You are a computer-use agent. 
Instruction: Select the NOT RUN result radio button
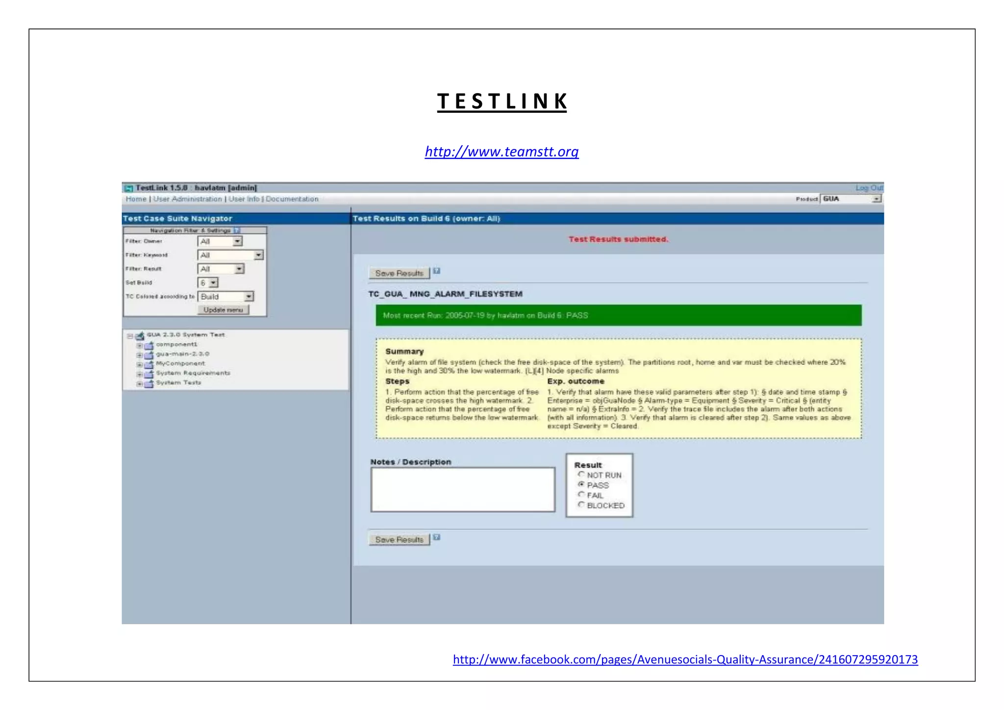[x=581, y=474]
